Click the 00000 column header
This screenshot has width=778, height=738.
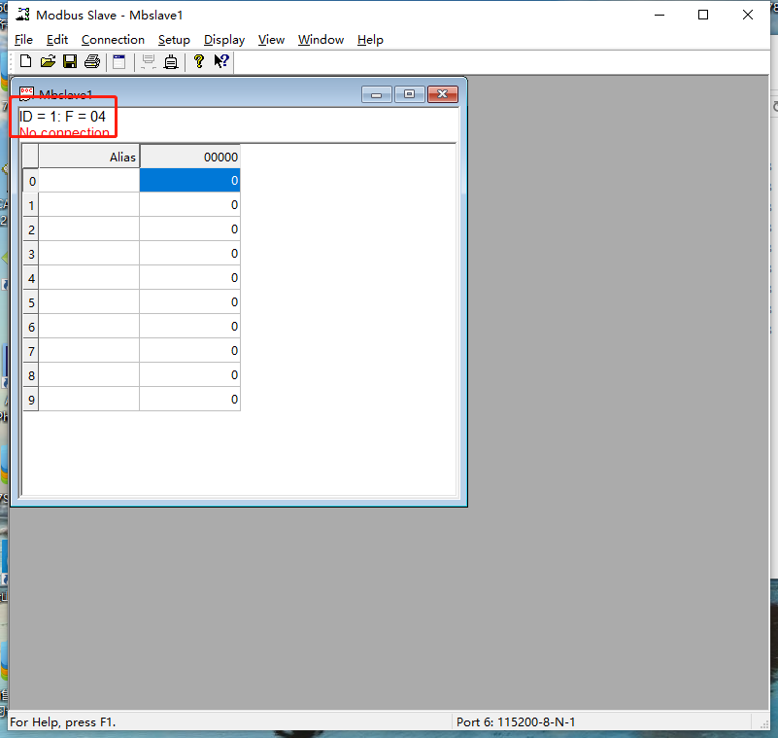[x=189, y=157]
